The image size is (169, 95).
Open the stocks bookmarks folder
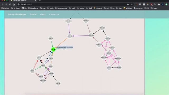point(81,8)
